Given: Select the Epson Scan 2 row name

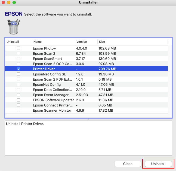Looking at the screenshot, I should 44,53.
